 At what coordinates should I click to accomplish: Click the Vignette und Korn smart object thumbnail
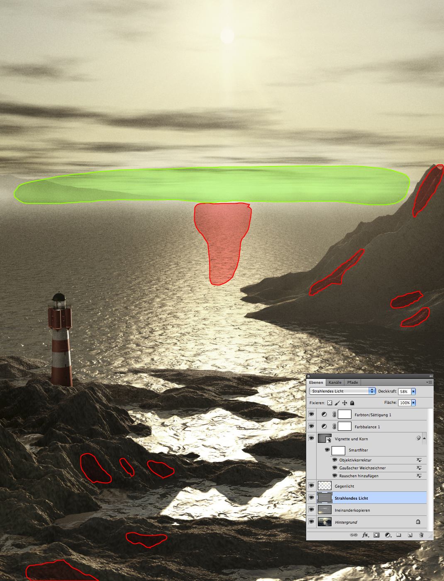pos(324,438)
